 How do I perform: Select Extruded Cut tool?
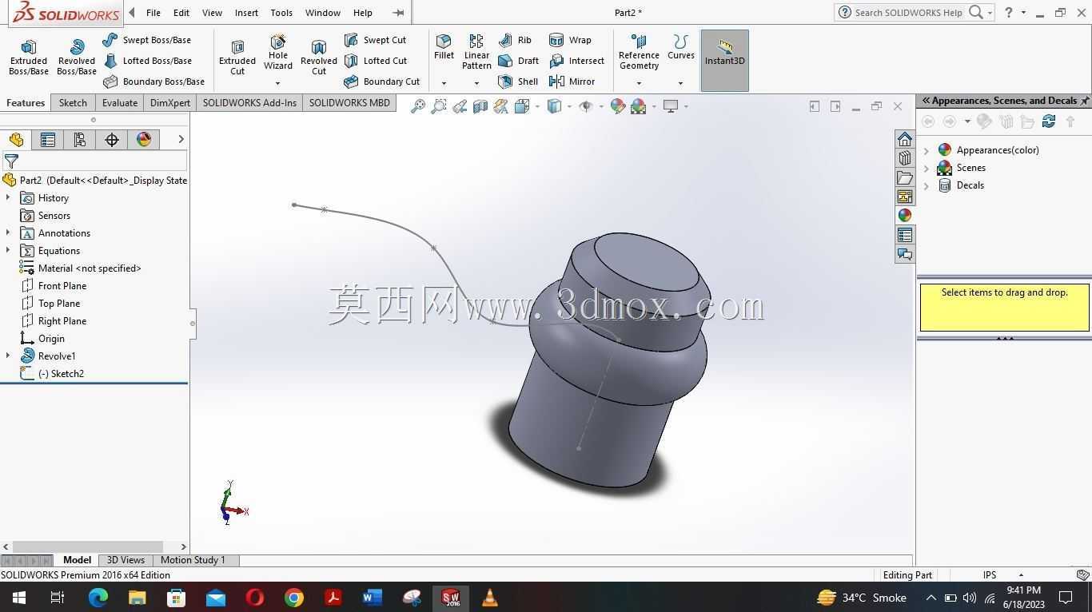(237, 58)
